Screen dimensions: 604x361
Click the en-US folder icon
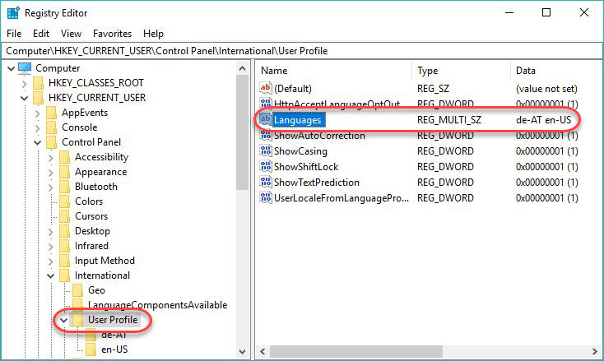(x=91, y=349)
